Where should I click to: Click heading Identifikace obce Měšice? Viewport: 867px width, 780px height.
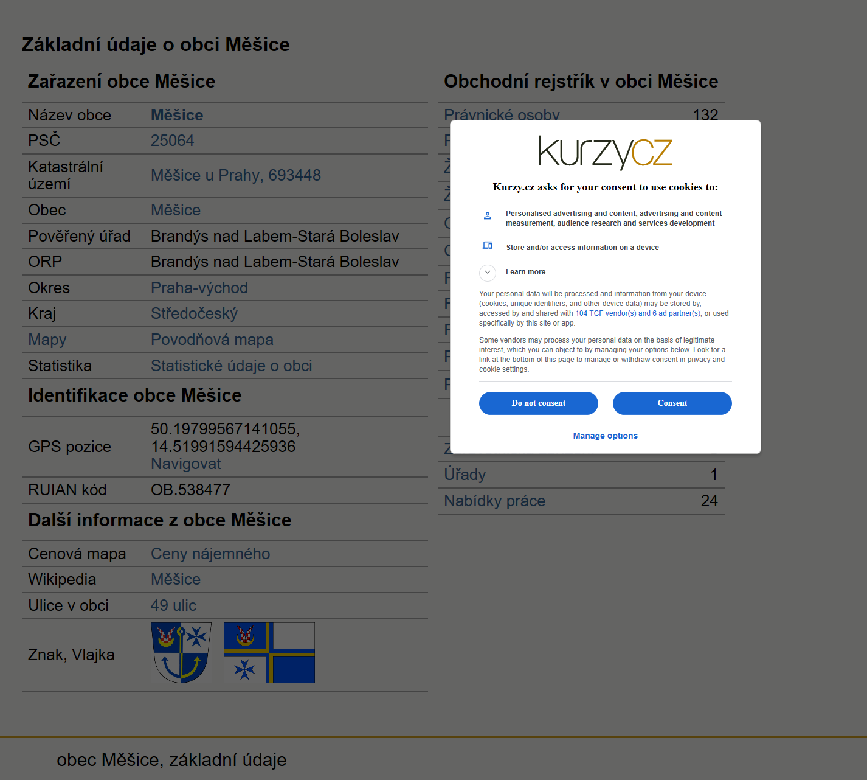click(135, 395)
